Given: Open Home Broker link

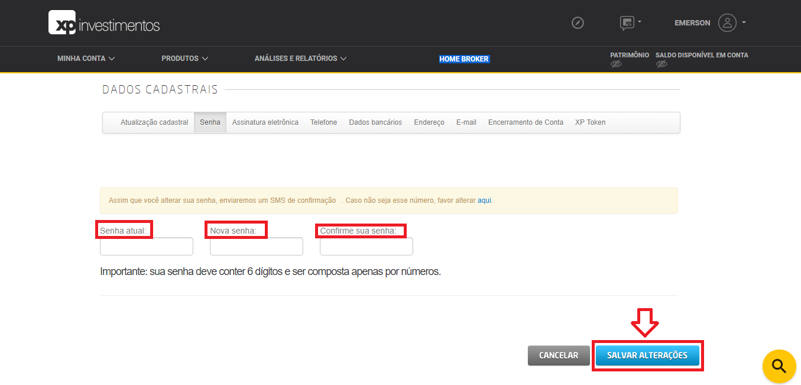Looking at the screenshot, I should tap(464, 59).
